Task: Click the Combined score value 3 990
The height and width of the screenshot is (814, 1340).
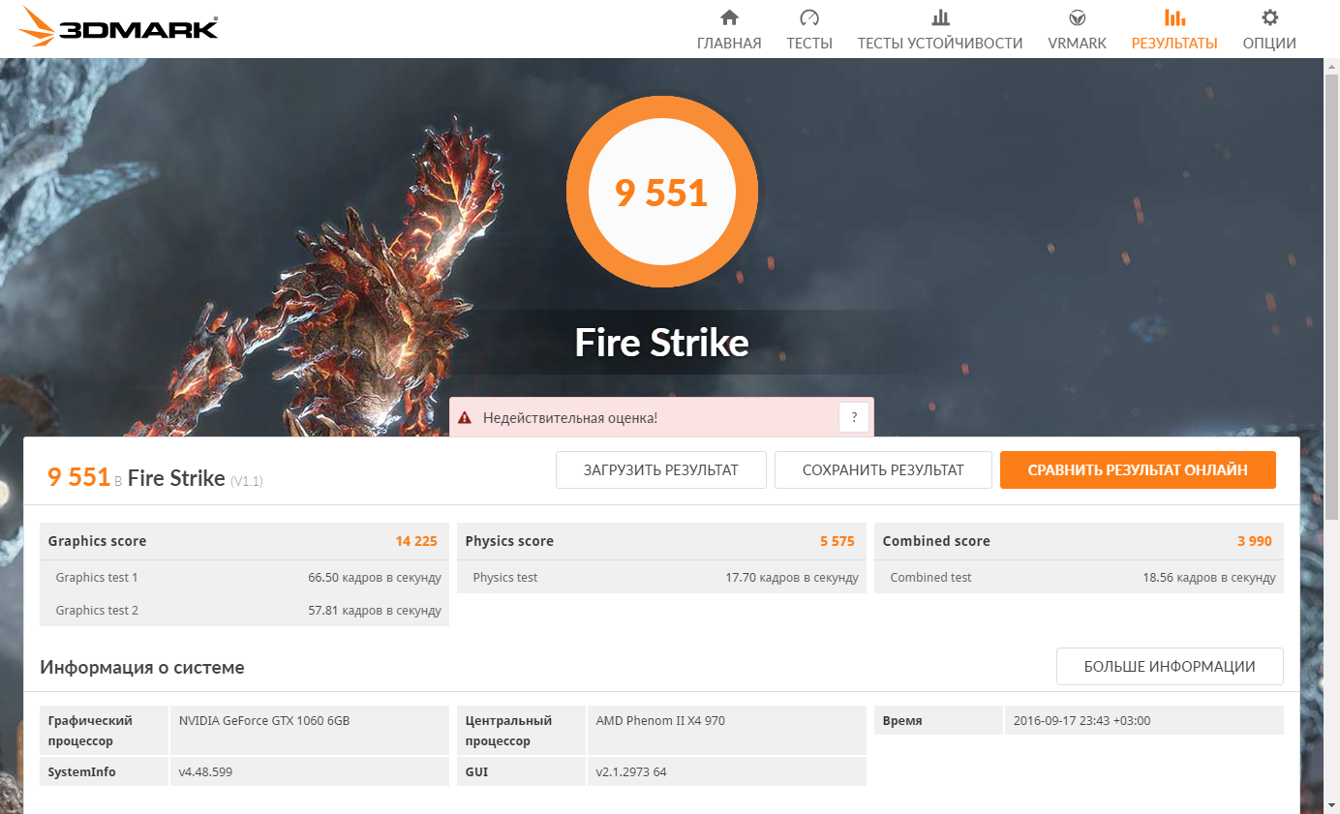Action: click(1255, 541)
